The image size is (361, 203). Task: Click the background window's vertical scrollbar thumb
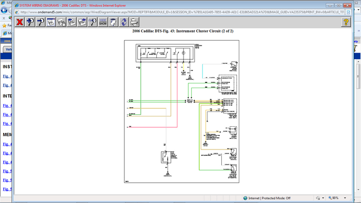358,76
